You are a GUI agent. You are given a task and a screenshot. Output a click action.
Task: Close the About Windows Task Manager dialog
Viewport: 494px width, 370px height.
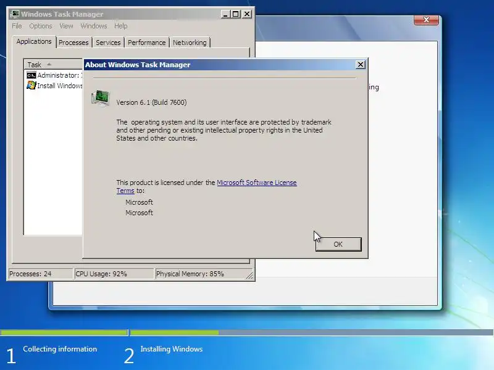tap(361, 65)
